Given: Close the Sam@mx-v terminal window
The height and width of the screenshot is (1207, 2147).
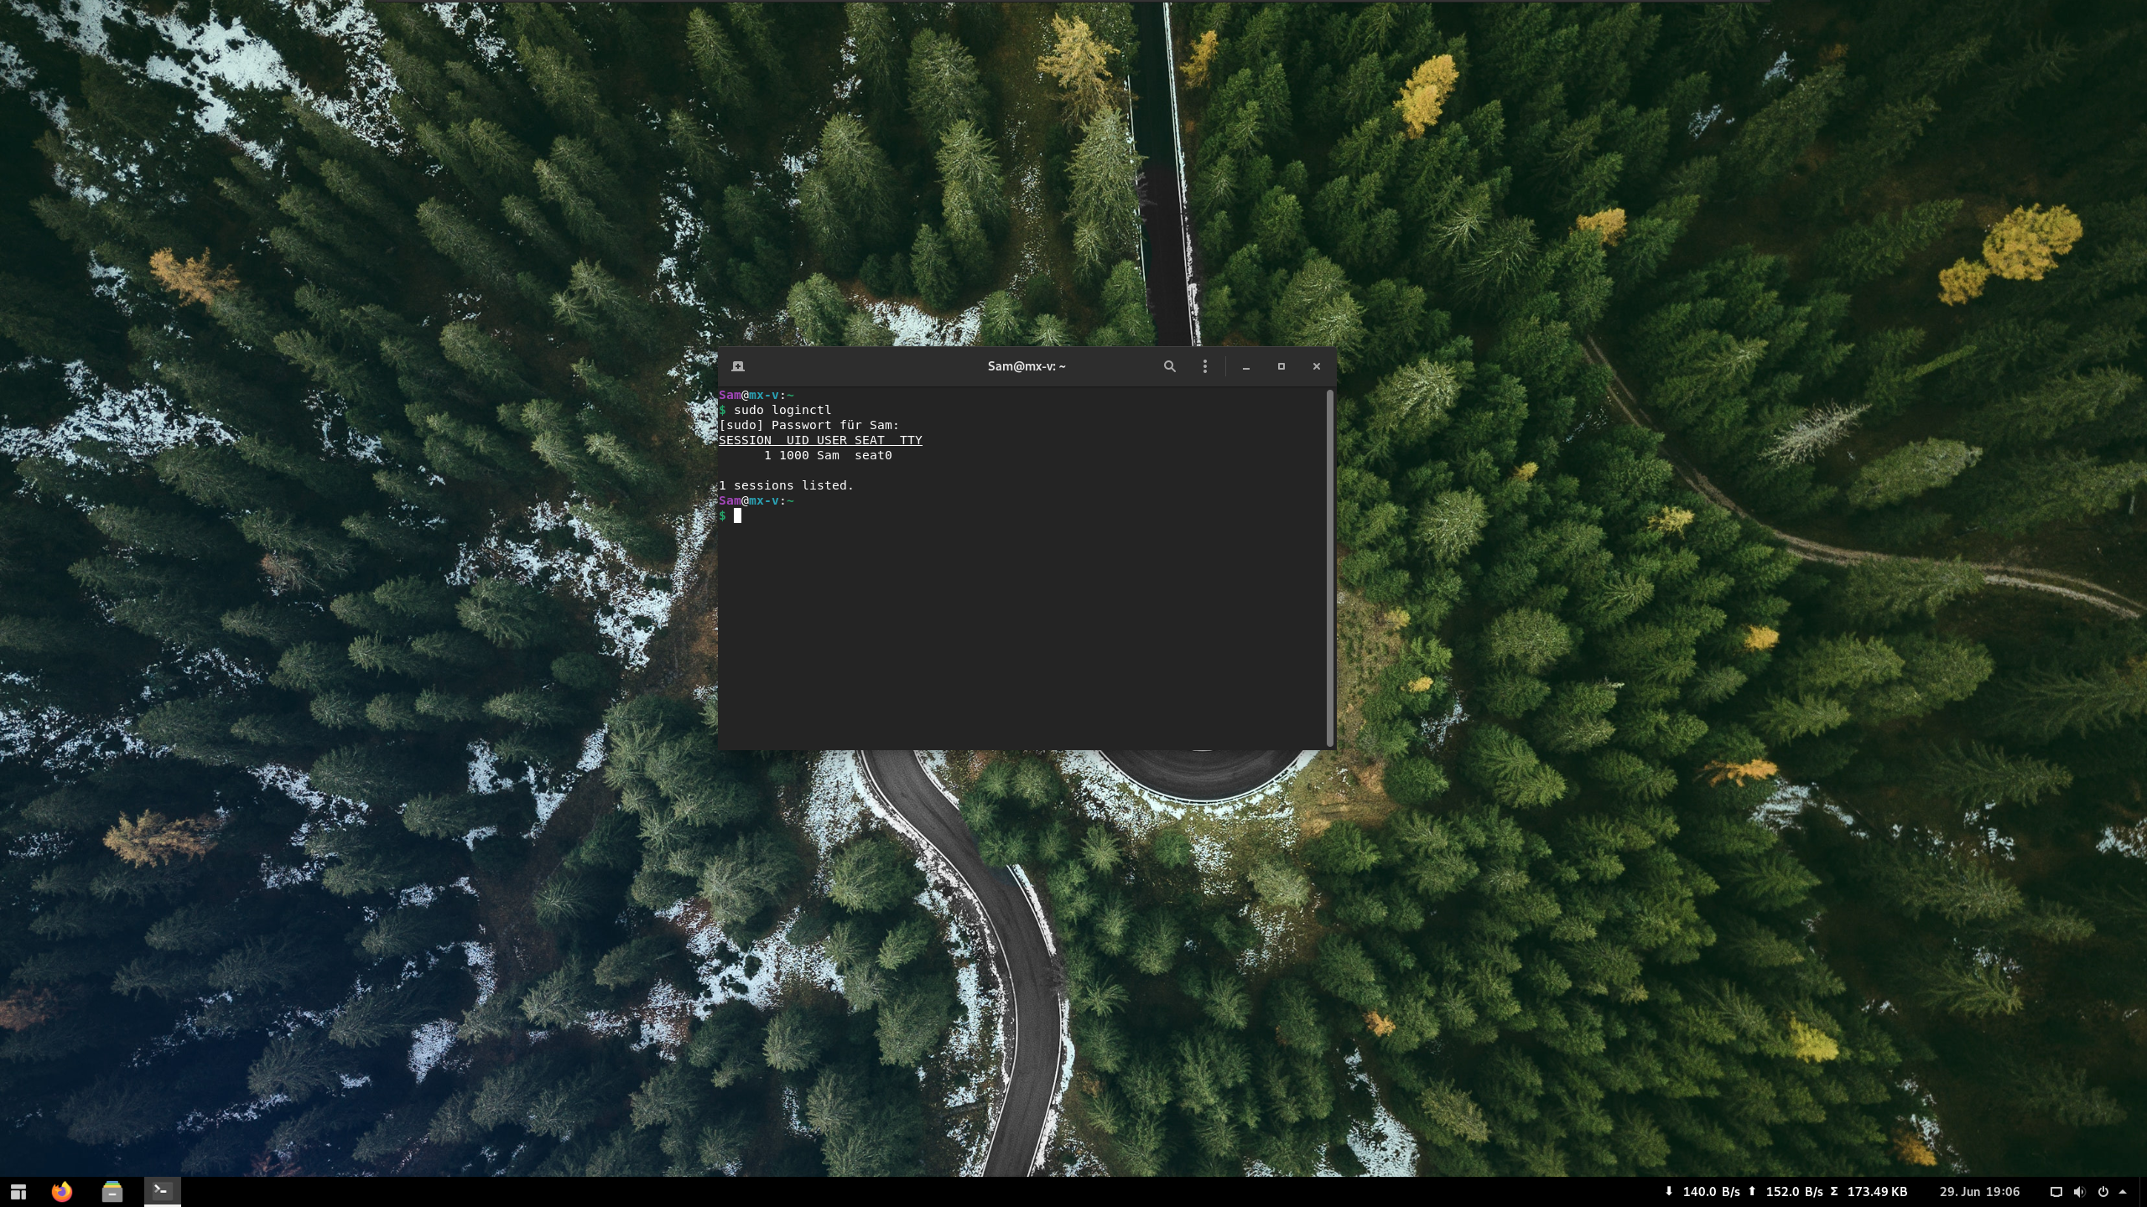Looking at the screenshot, I should click(x=1316, y=366).
